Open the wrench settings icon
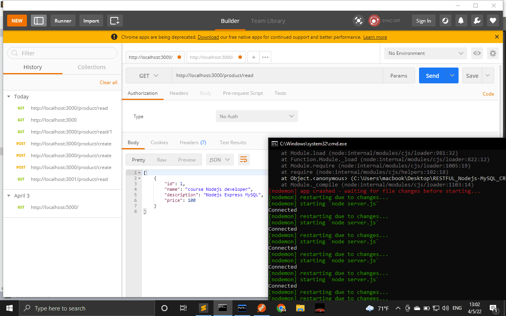The width and height of the screenshot is (506, 316). (477, 21)
